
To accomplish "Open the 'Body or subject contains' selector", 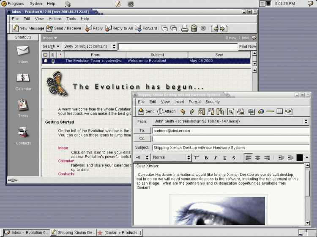I will click(90, 46).
